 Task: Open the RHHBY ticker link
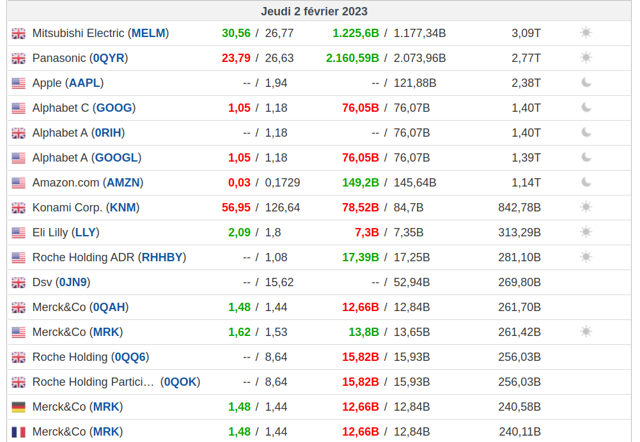(x=162, y=257)
